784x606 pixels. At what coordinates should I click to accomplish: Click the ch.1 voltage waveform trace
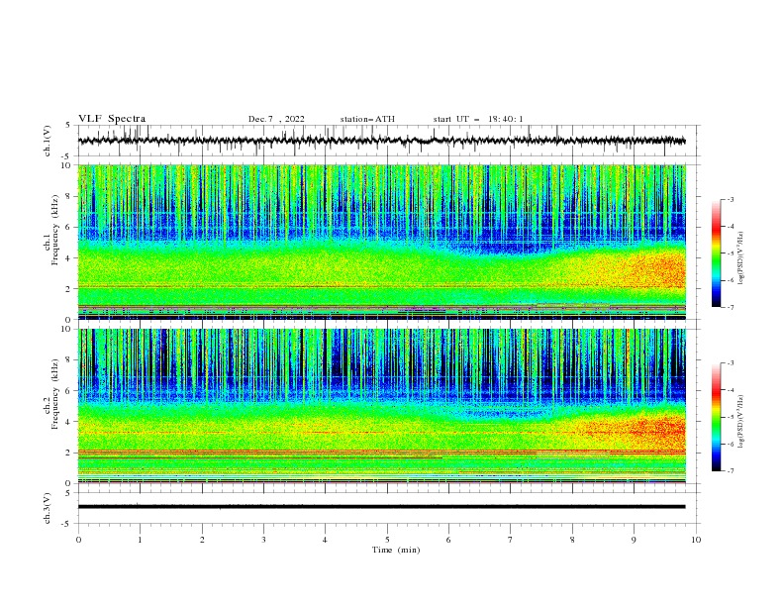(x=381, y=141)
